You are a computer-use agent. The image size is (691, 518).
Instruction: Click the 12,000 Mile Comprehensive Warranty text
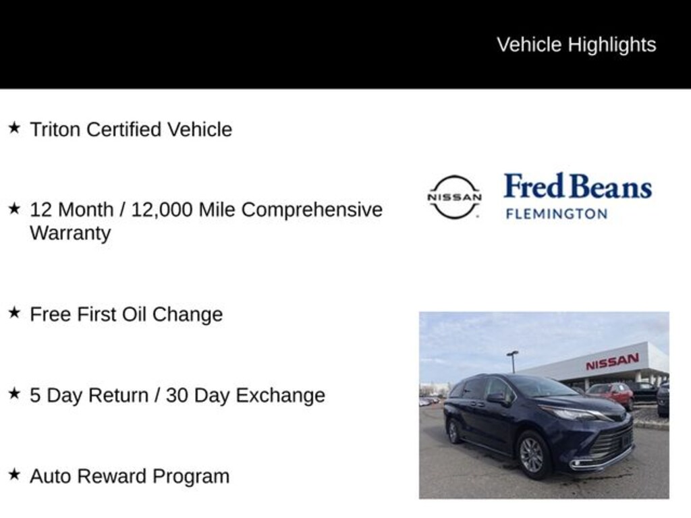(x=206, y=221)
